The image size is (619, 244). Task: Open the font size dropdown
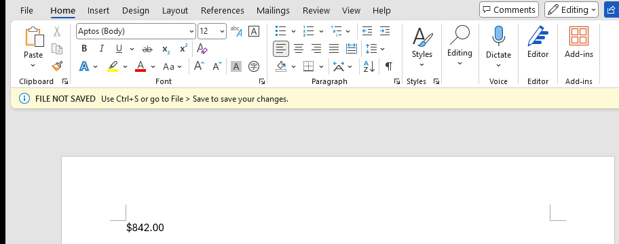[x=222, y=31]
